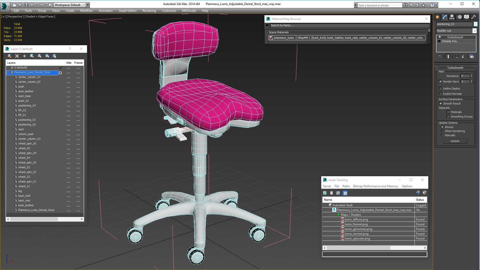Collapse the TurboSmooth rollout header

point(455,68)
